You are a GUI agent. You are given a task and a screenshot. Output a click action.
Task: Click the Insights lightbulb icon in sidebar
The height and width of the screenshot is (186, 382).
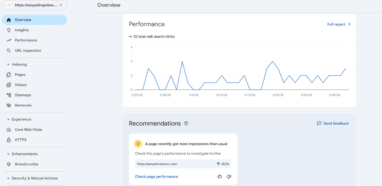coord(9,30)
